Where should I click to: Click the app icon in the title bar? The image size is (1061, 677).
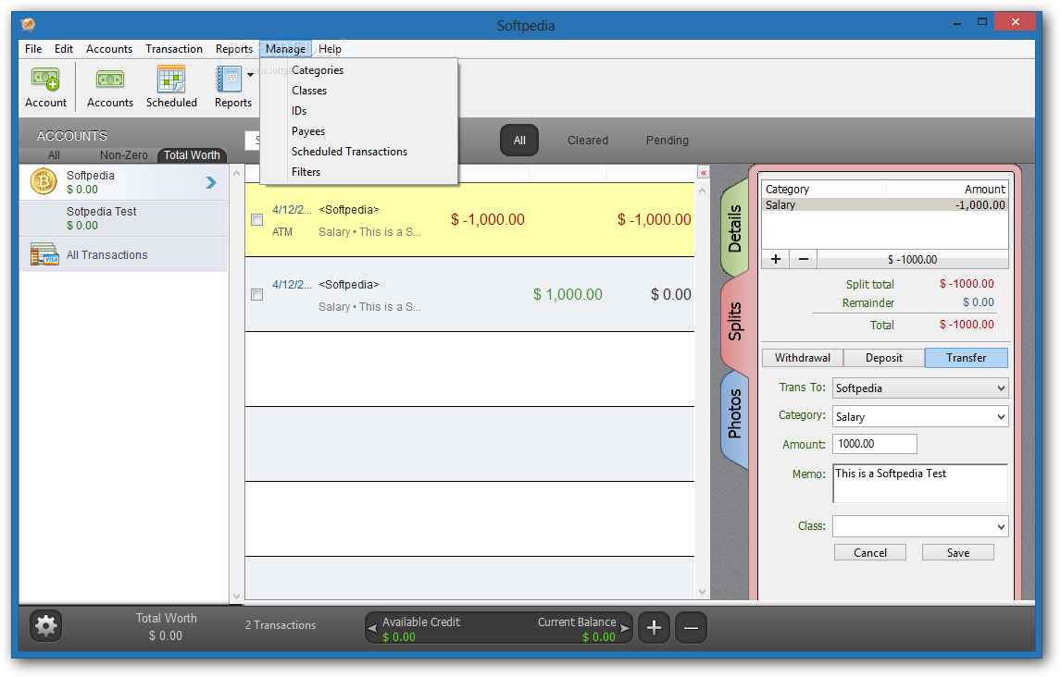(28, 25)
